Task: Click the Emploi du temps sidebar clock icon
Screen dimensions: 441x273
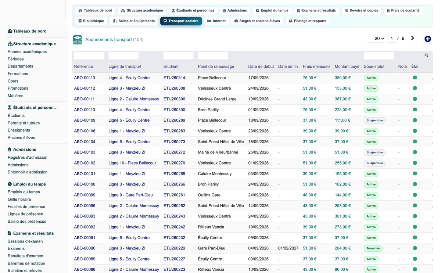Action: [10, 184]
